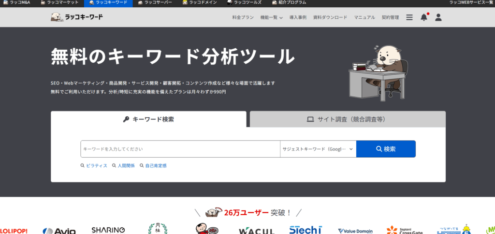Screen dimensions: 495x234
Task: Open the notification bell icon
Action: [x=424, y=17]
